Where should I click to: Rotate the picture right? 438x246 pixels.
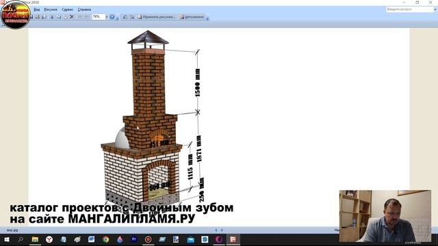tap(132, 17)
